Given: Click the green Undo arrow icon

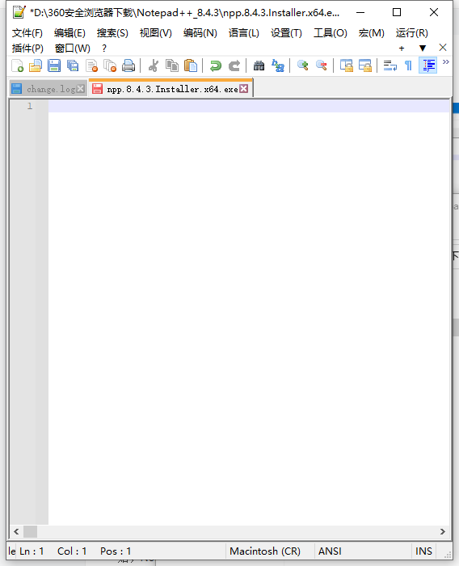Looking at the screenshot, I should pos(216,65).
